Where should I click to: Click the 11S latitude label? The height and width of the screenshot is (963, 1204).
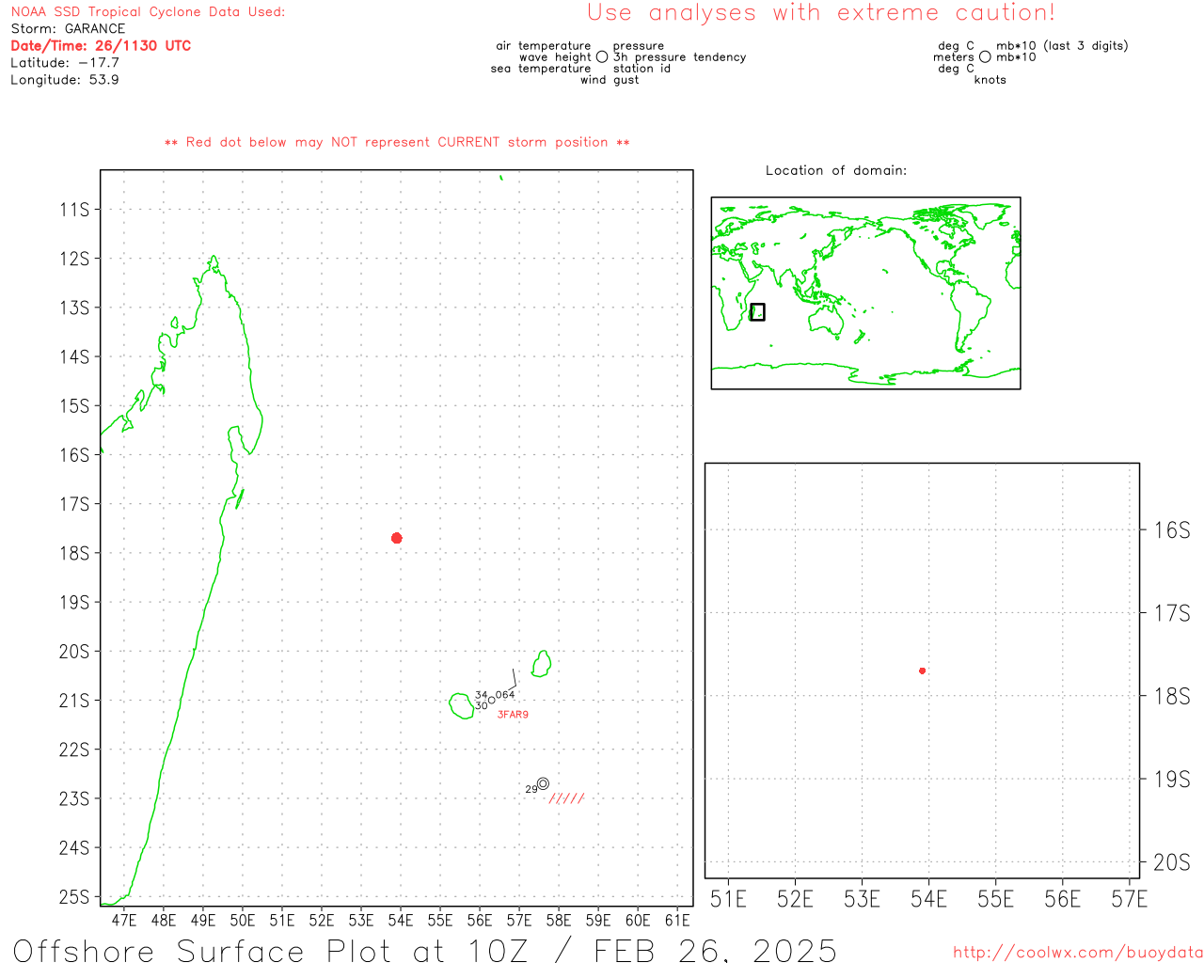(x=74, y=209)
